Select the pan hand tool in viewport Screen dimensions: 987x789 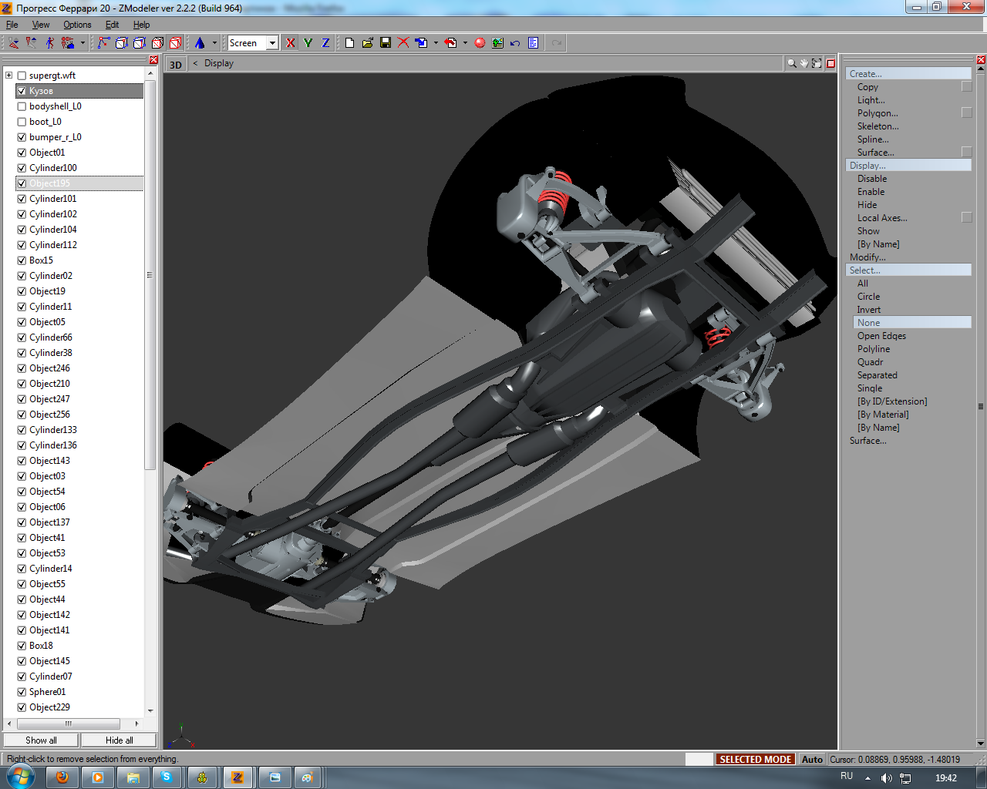[803, 64]
